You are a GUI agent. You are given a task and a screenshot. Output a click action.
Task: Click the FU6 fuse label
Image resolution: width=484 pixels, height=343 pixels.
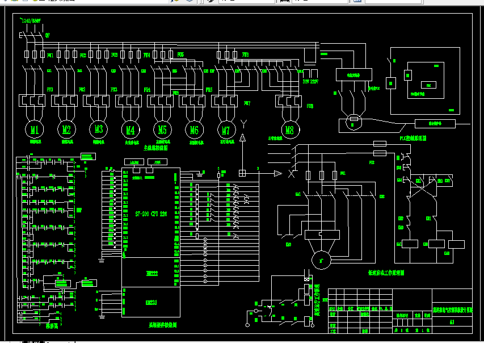pos(245,55)
